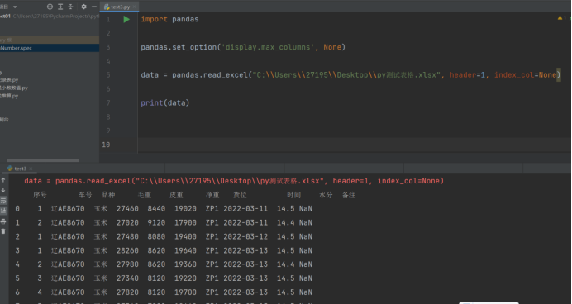Click the Up the Stack Trace arrow in run console
Viewport: 572px width, 304px height.
click(x=3, y=180)
